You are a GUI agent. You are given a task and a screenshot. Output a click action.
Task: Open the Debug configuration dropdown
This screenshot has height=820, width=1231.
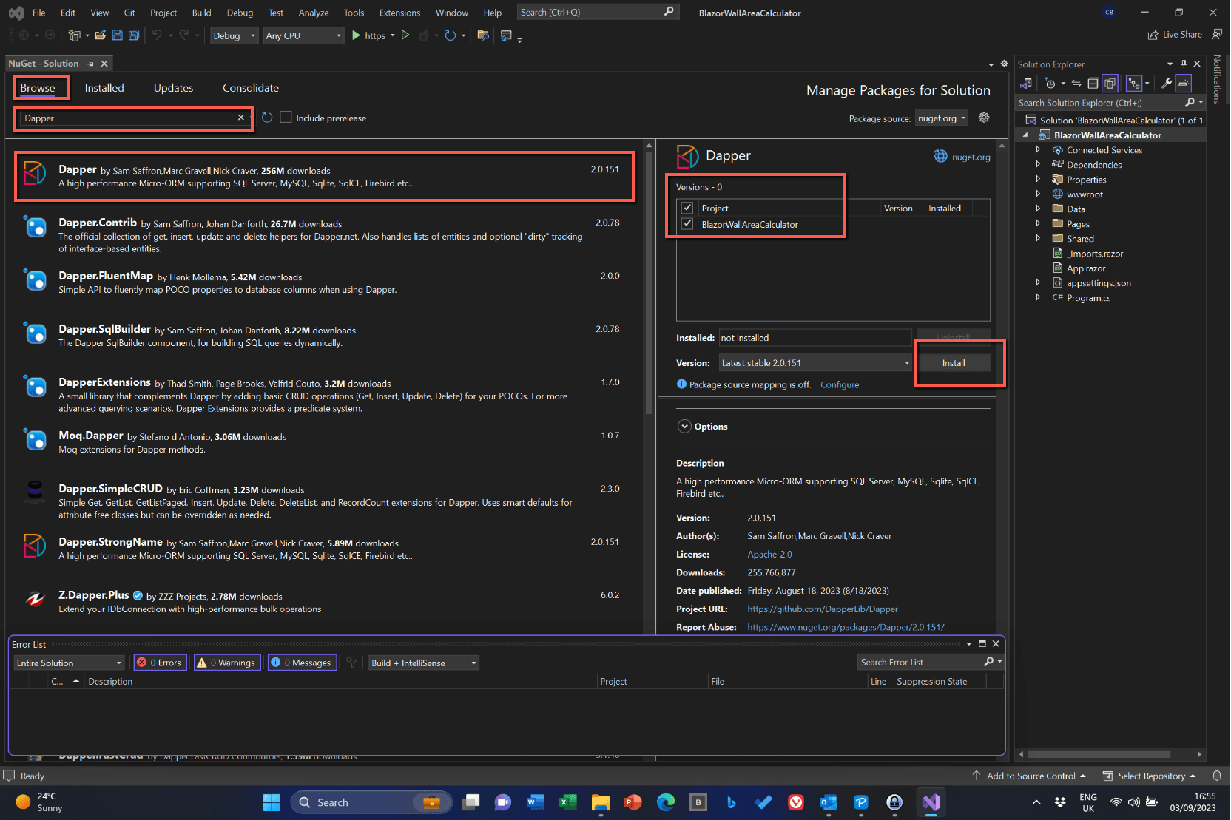(x=234, y=35)
